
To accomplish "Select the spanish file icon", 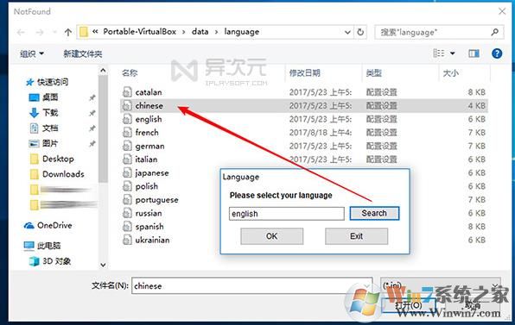I will (127, 227).
